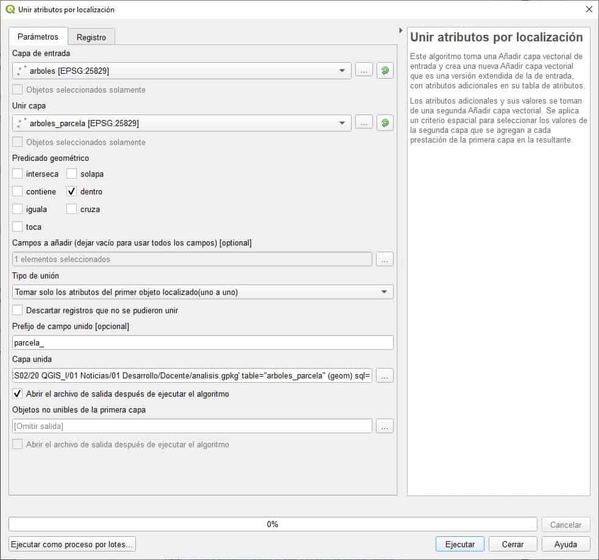Check the toca geometric predicate
The image size is (599, 560).
pyautogui.click(x=18, y=227)
